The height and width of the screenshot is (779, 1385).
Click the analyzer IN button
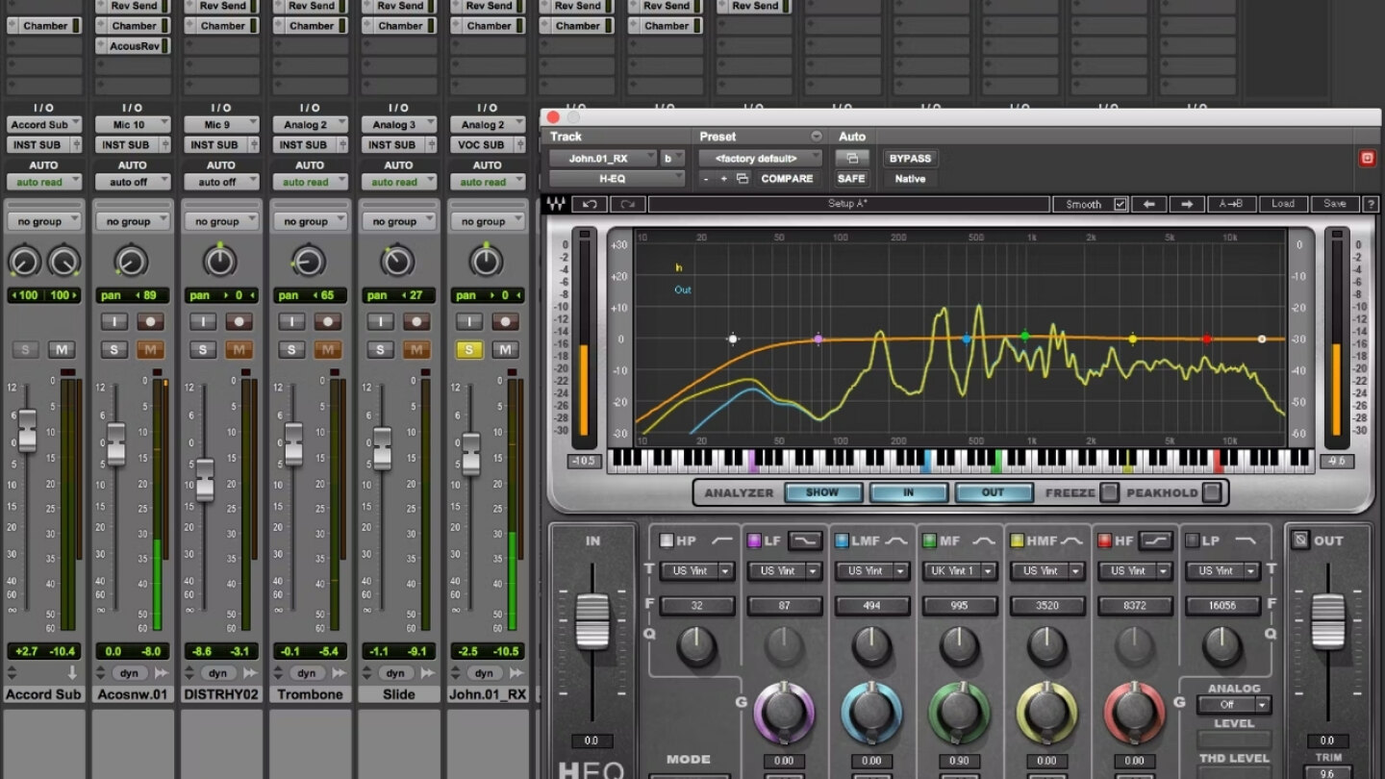tap(908, 492)
